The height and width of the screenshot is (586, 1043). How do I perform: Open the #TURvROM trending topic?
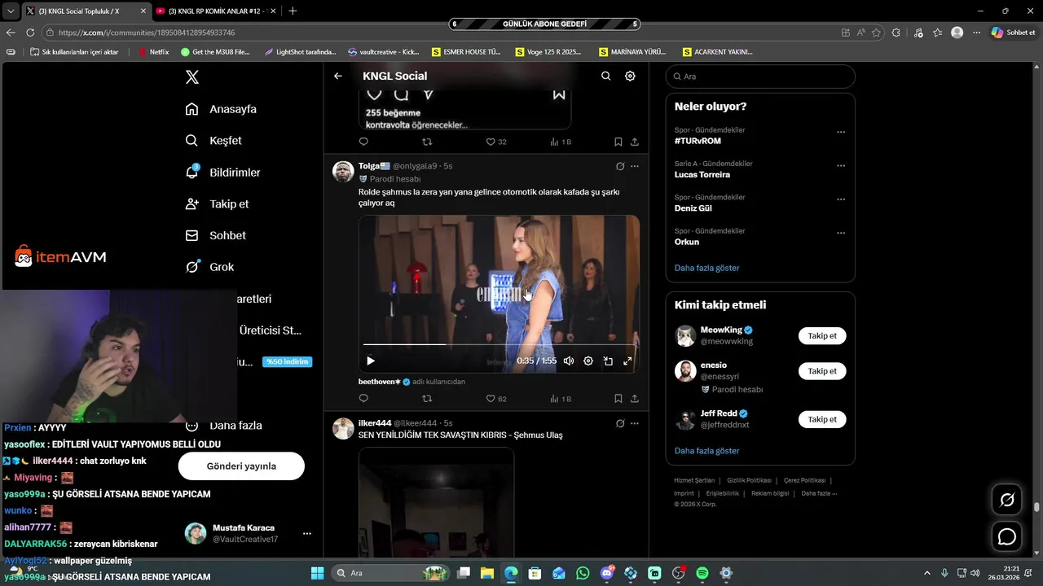[x=698, y=141]
